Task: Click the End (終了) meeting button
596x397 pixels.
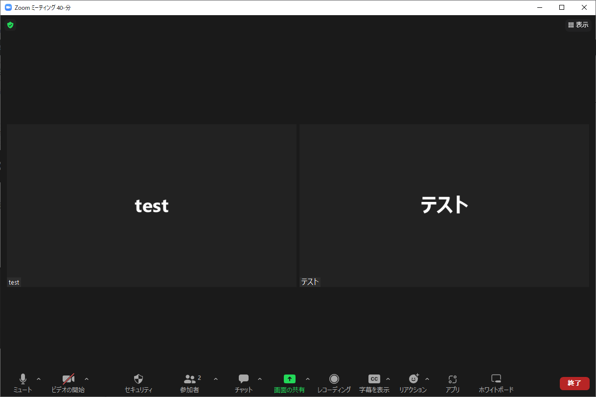Action: click(574, 383)
